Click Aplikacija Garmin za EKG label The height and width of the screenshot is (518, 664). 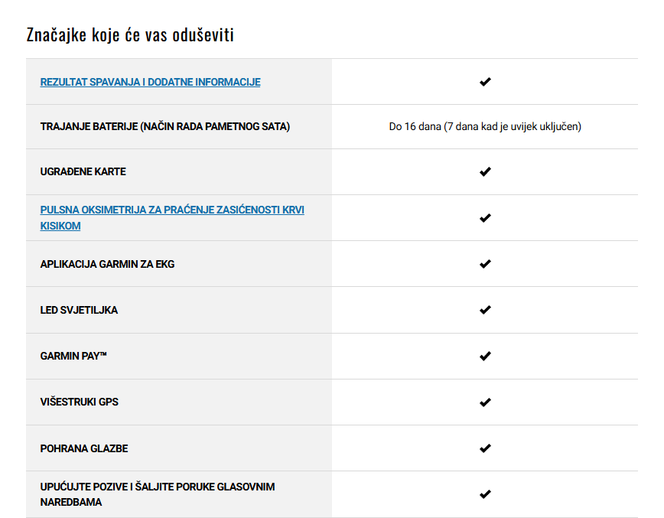[107, 264]
